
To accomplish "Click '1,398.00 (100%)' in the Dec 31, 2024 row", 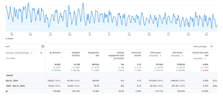I will click(178, 81).
